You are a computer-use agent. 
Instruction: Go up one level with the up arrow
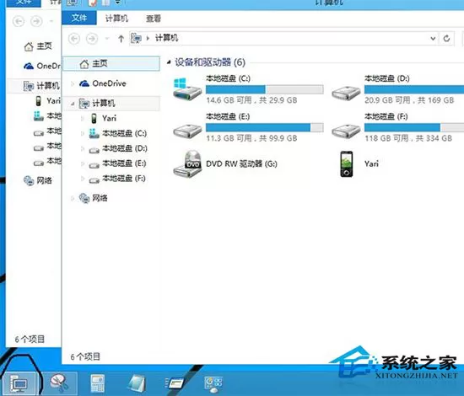(121, 39)
